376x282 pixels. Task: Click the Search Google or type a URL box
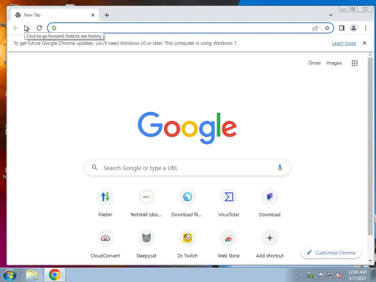coord(187,167)
